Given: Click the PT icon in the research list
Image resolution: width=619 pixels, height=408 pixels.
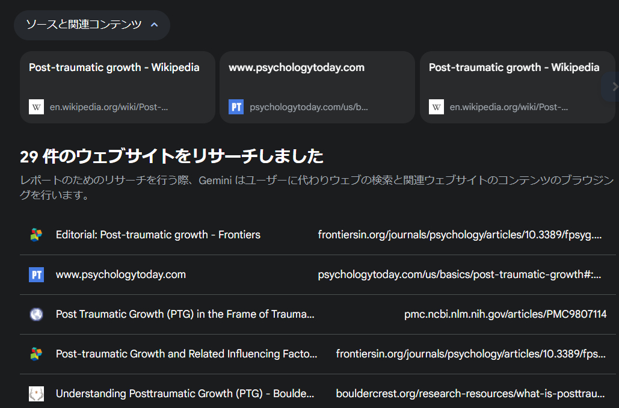Looking at the screenshot, I should [x=36, y=274].
